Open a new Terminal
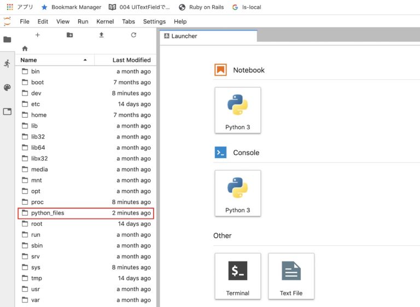Viewport: 420px width, 307px height. (x=237, y=276)
